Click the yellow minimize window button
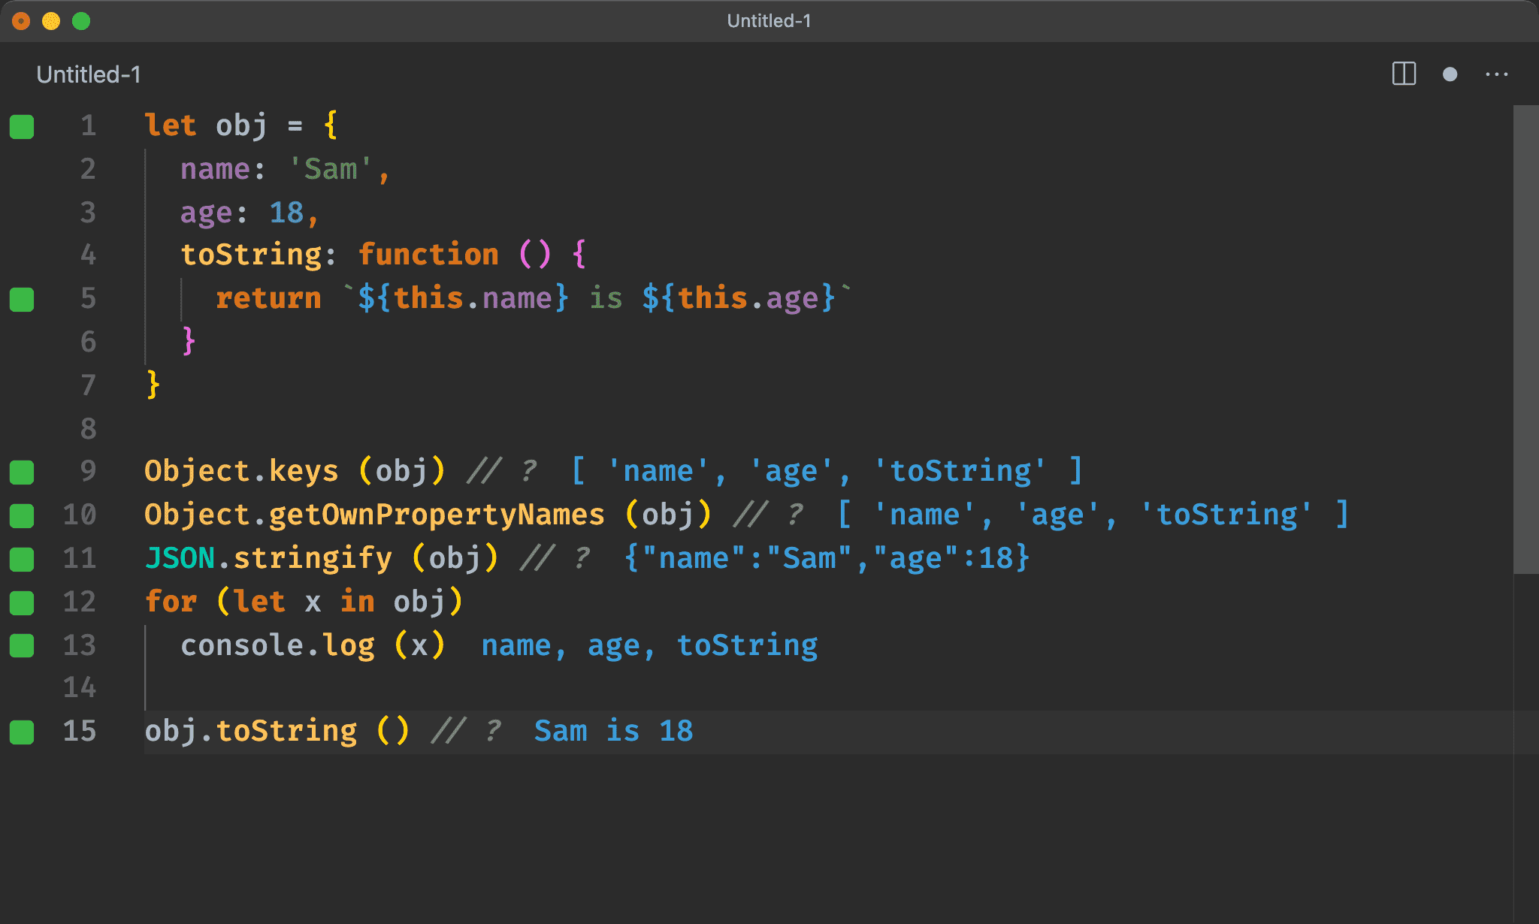The image size is (1539, 924). 51,21
